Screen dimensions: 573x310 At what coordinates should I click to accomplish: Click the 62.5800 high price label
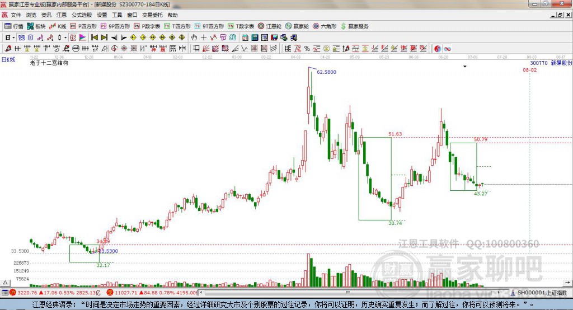click(x=326, y=72)
